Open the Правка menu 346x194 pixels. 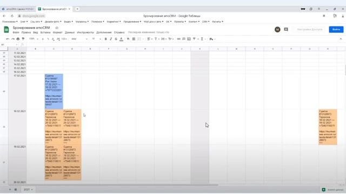click(26, 32)
